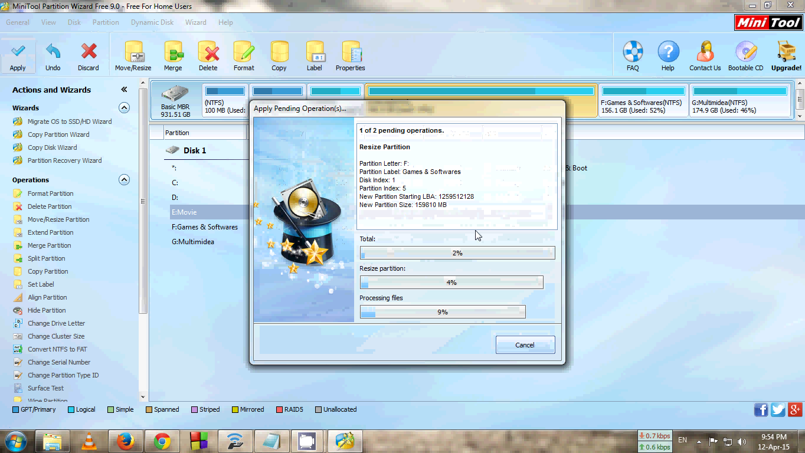Open the Help menu in the menu bar
This screenshot has width=805, height=453.
(x=226, y=22)
